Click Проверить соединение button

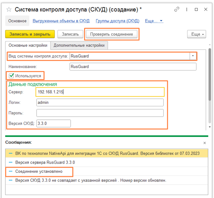coord(112,34)
